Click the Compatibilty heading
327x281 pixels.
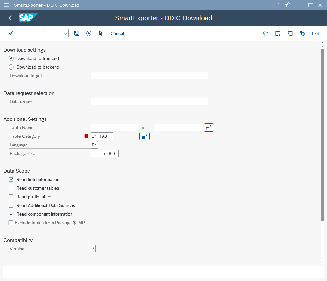(18, 240)
